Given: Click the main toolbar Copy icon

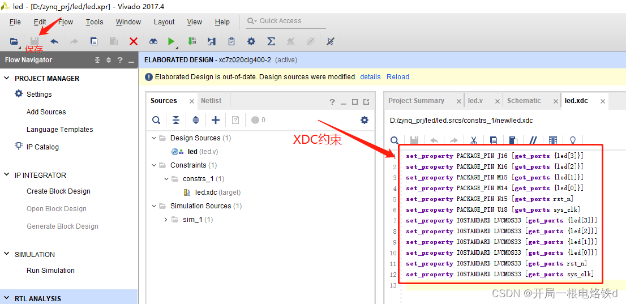Looking at the screenshot, I should pyautogui.click(x=94, y=41).
